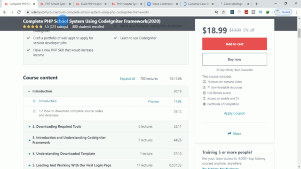The image size is (301, 169).
Task: Click the Share arrow icon
Action: [x=230, y=133]
